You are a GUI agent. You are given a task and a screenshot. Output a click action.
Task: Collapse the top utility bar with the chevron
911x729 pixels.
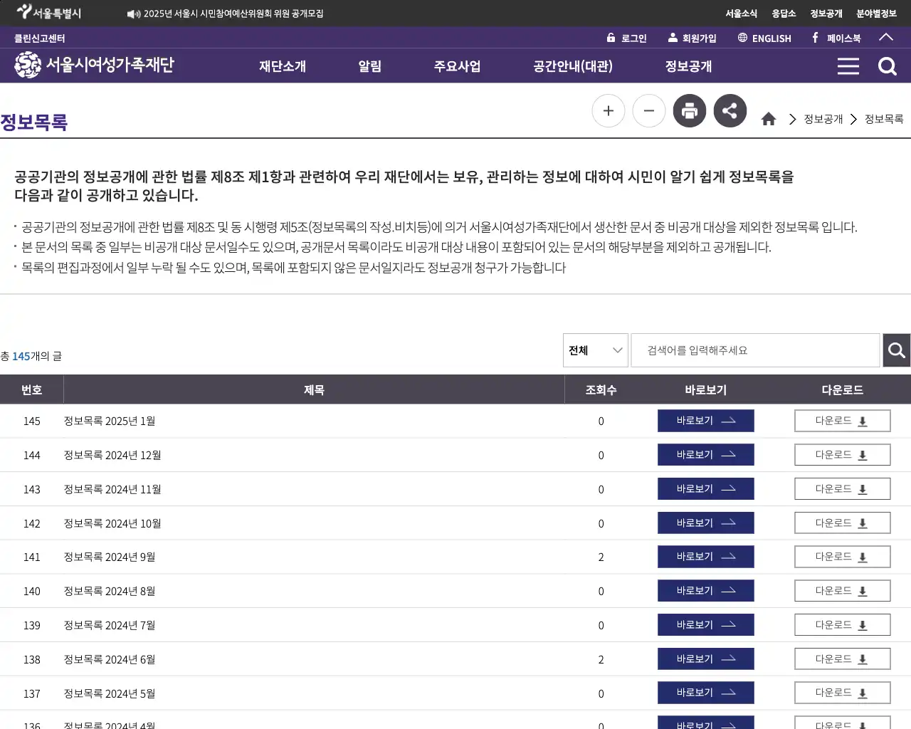(886, 38)
